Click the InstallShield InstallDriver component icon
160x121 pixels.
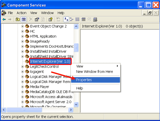27,51
